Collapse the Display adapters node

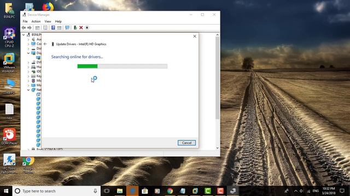coord(28,53)
